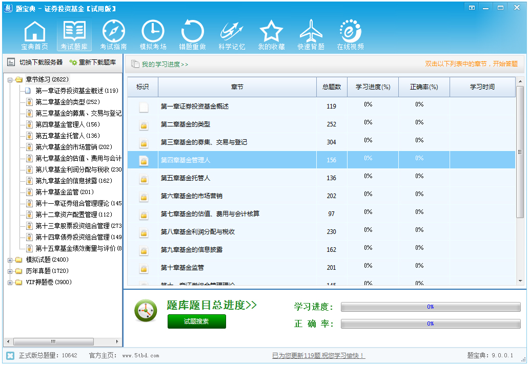
Task: Select 第十章基金监管 (201) in tree
Action: point(65,192)
